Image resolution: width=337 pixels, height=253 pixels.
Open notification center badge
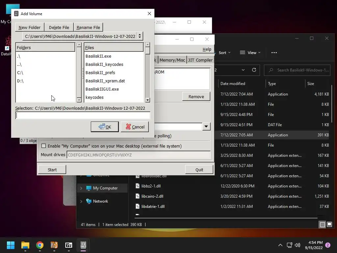pos(328,245)
